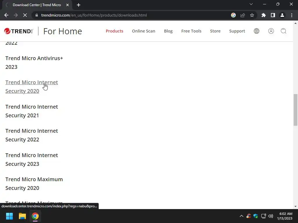Open the tab search dropdown arrow

[x=251, y=4]
